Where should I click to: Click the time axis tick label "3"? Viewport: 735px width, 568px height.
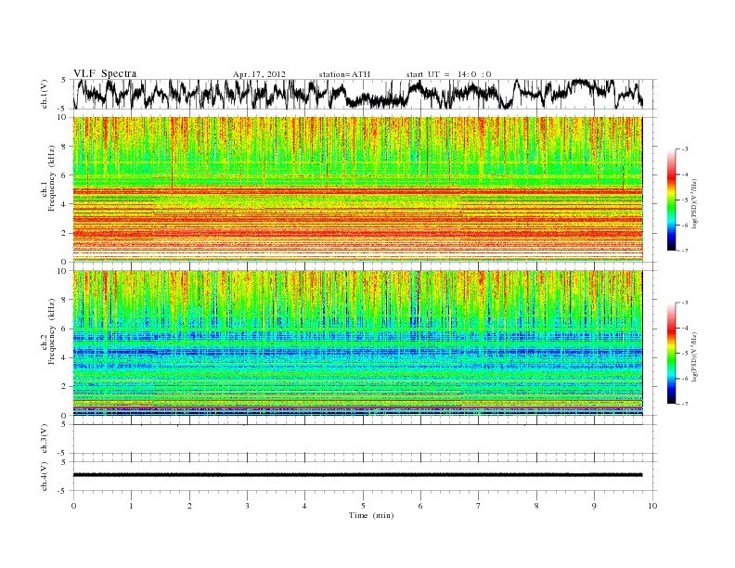(247, 506)
